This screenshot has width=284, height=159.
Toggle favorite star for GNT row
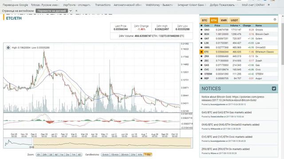pos(201,38)
